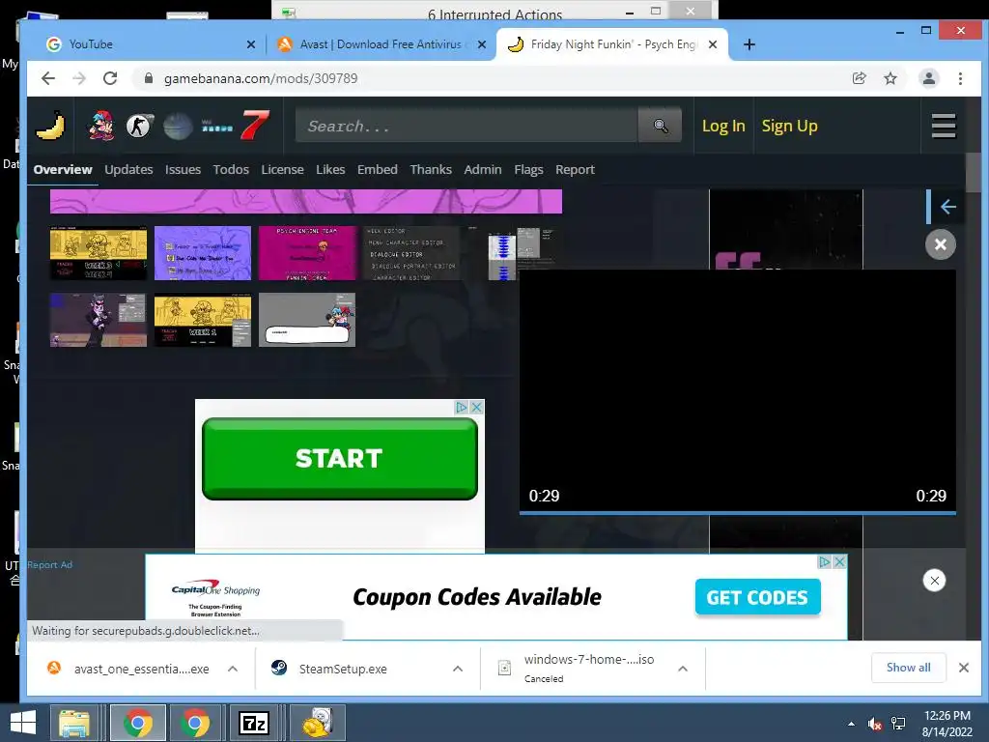Open the Embed tab
989x742 pixels.
coord(378,170)
